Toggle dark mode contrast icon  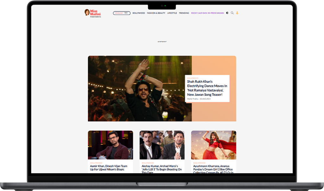coord(227,13)
